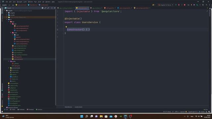Select user.component.html in the project tree
This screenshot has height=119, width=212.
[22, 26]
